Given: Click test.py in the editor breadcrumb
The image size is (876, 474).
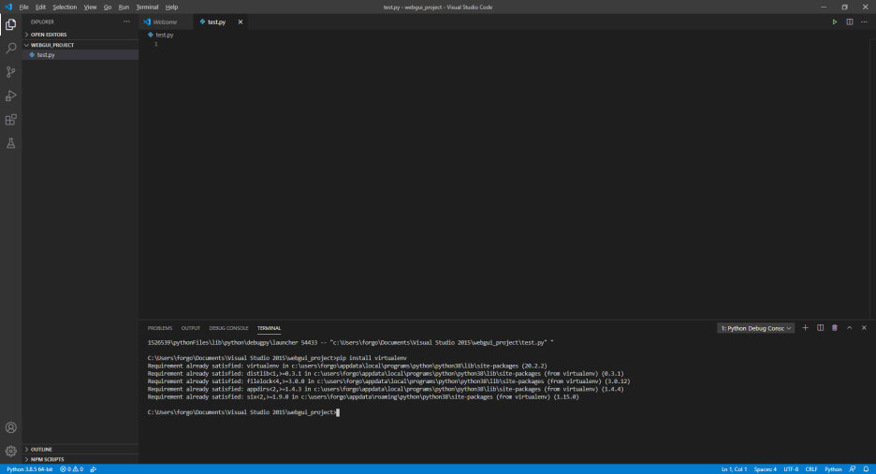Looking at the screenshot, I should pos(165,35).
